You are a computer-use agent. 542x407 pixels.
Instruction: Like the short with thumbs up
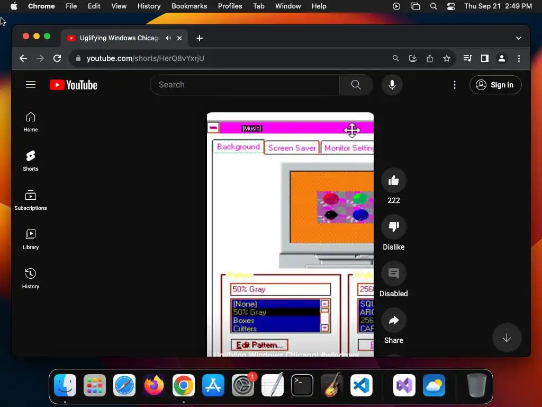tap(394, 180)
